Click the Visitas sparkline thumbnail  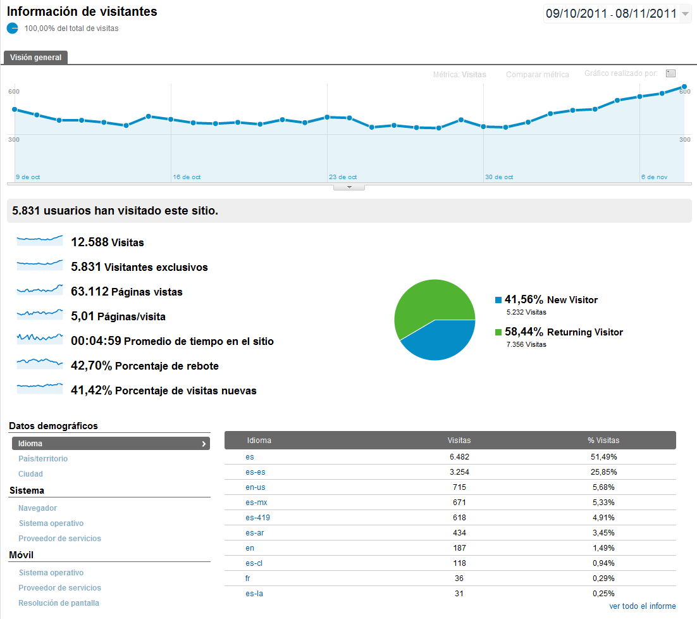[40, 241]
